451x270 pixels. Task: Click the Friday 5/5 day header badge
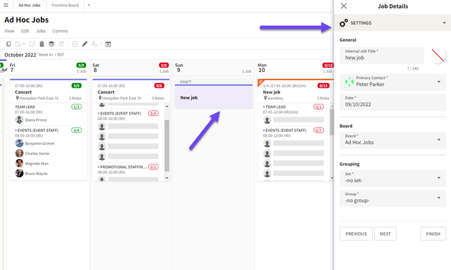81,65
